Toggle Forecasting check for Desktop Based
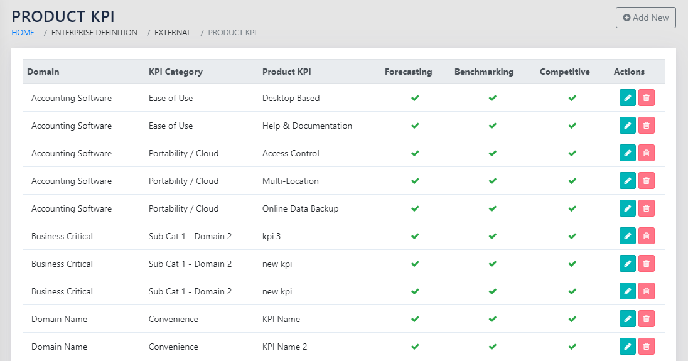The height and width of the screenshot is (361, 688). click(414, 98)
